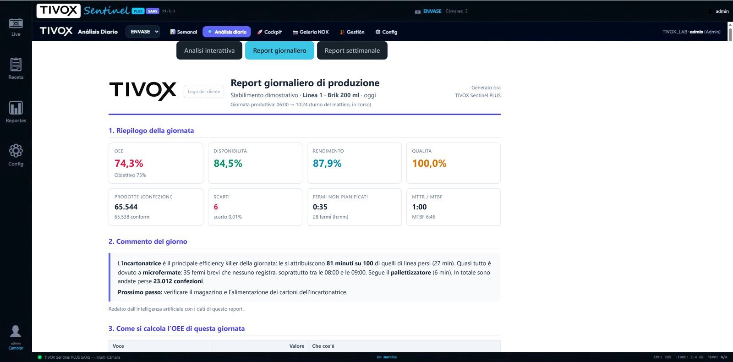Click the Logo del cliente placeholder
Screen dimensions: 733x362
tap(204, 92)
